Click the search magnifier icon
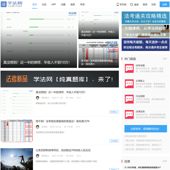Viewport: 170px width, 170px height. [x=132, y=5]
